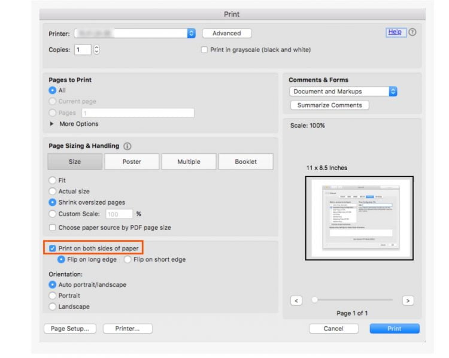Open the Printer selection dropdown
Screen dimensions: 449x358
pyautogui.click(x=135, y=33)
